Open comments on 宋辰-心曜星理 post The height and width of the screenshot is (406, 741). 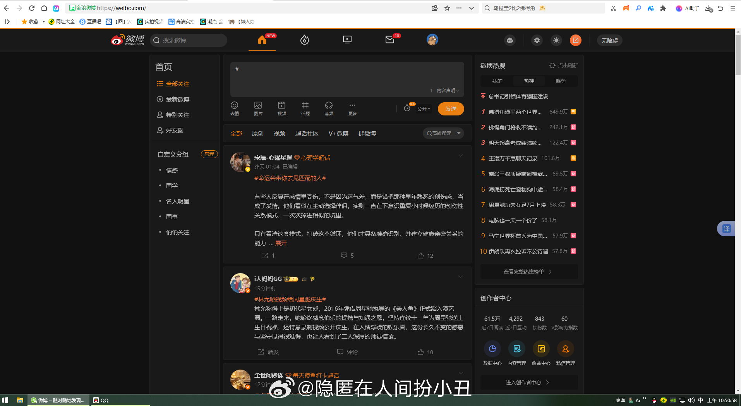[347, 256]
